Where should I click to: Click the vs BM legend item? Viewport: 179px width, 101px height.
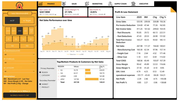[80, 54]
